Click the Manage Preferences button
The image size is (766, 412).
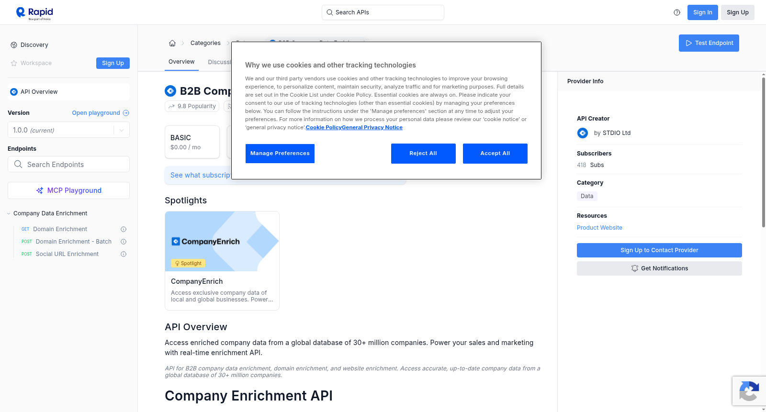(x=280, y=154)
